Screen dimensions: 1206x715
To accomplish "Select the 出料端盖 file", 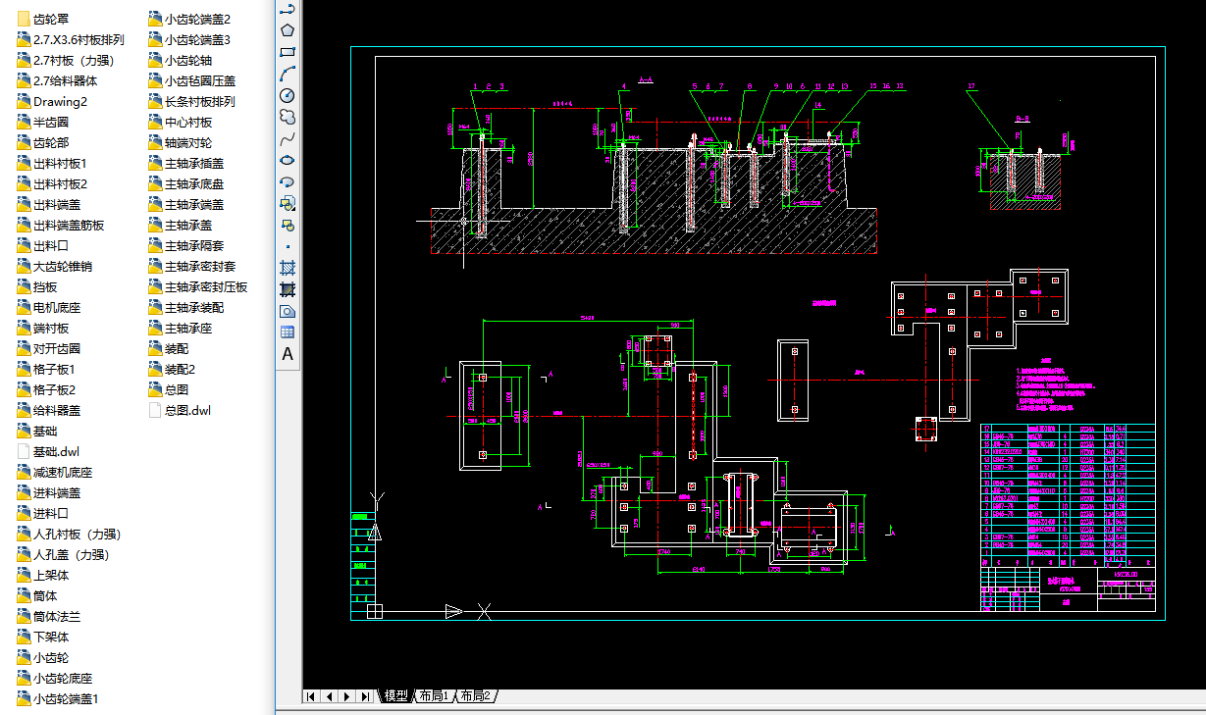I will click(49, 204).
